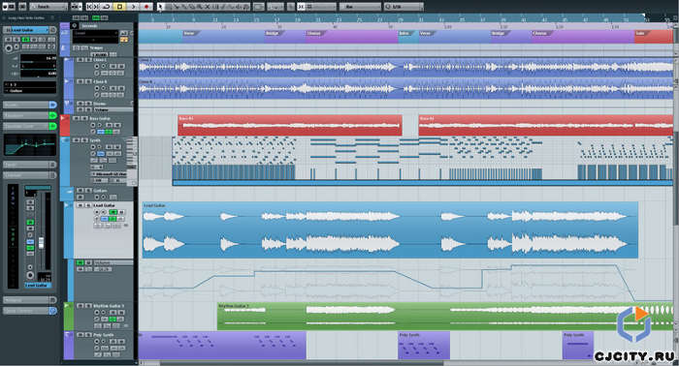Expand the Notepad inspector section
This screenshot has height=366, width=679.
click(26, 300)
